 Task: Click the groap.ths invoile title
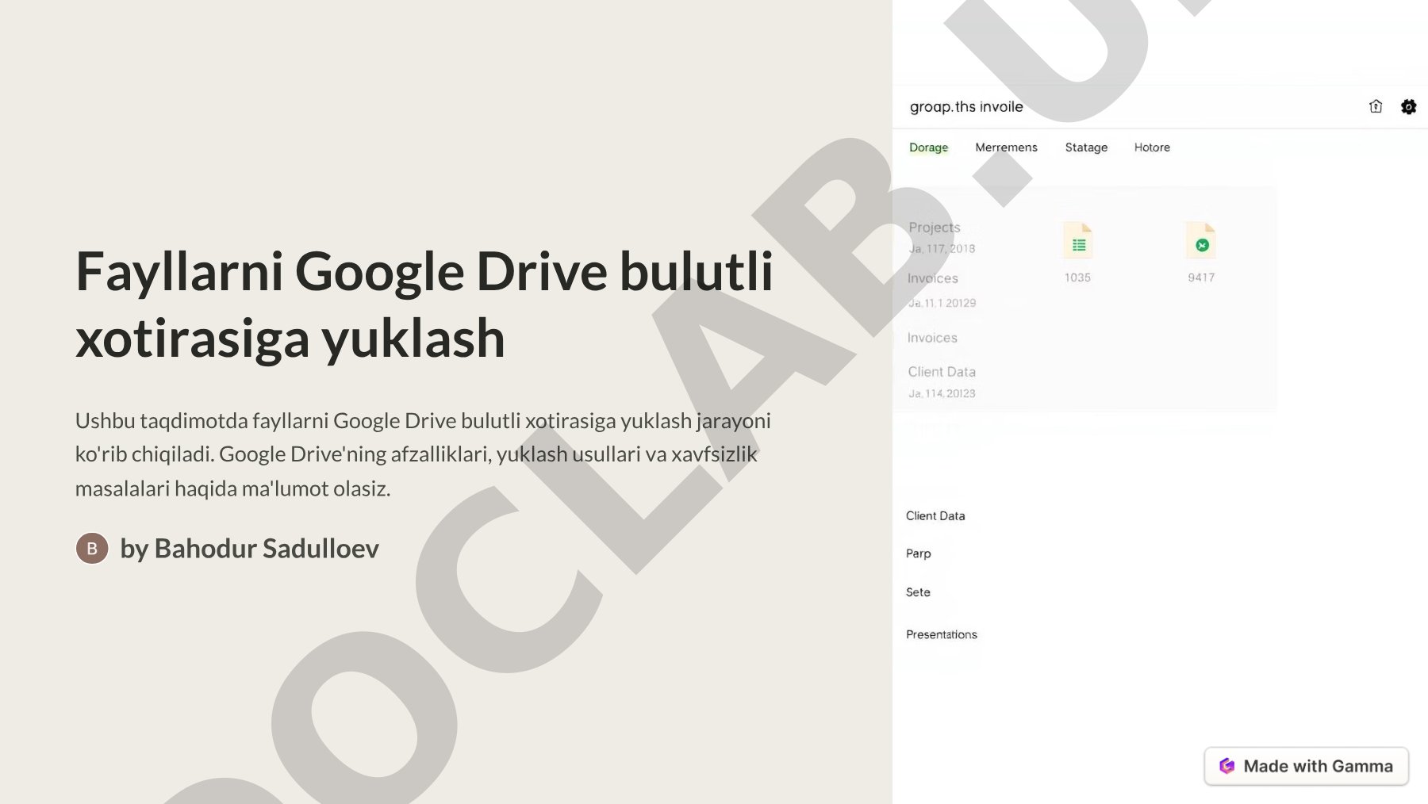pyautogui.click(x=966, y=107)
